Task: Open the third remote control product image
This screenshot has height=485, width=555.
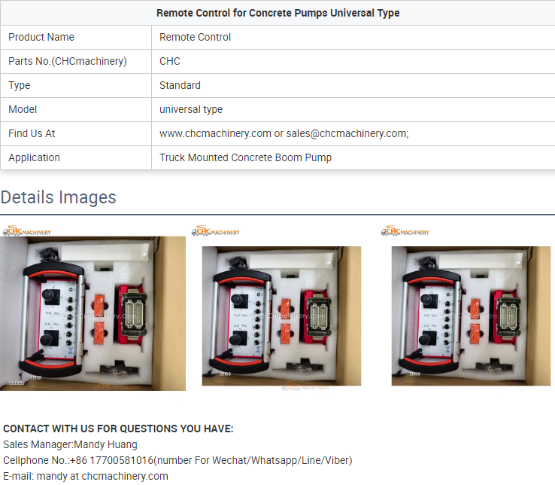Action: pos(471,316)
